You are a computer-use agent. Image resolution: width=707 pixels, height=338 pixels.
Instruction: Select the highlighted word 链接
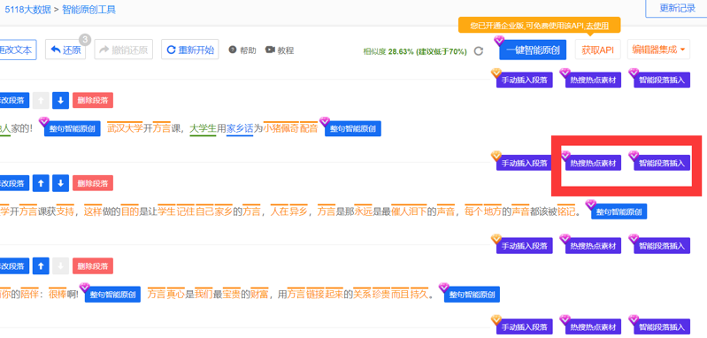click(315, 295)
